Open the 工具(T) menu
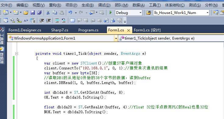This screenshot has width=224, height=119. tap(155, 5)
